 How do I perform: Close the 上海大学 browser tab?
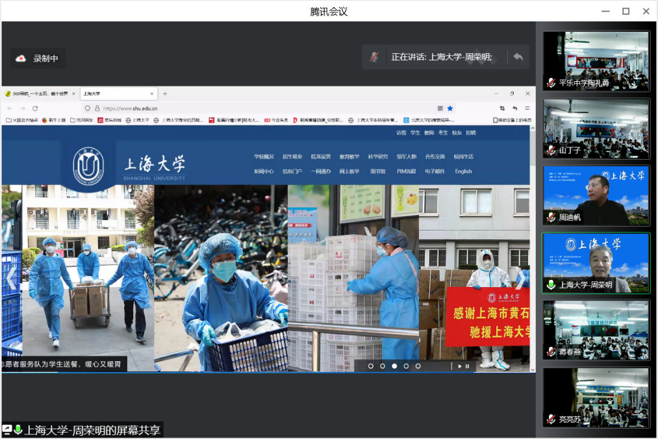point(152,94)
